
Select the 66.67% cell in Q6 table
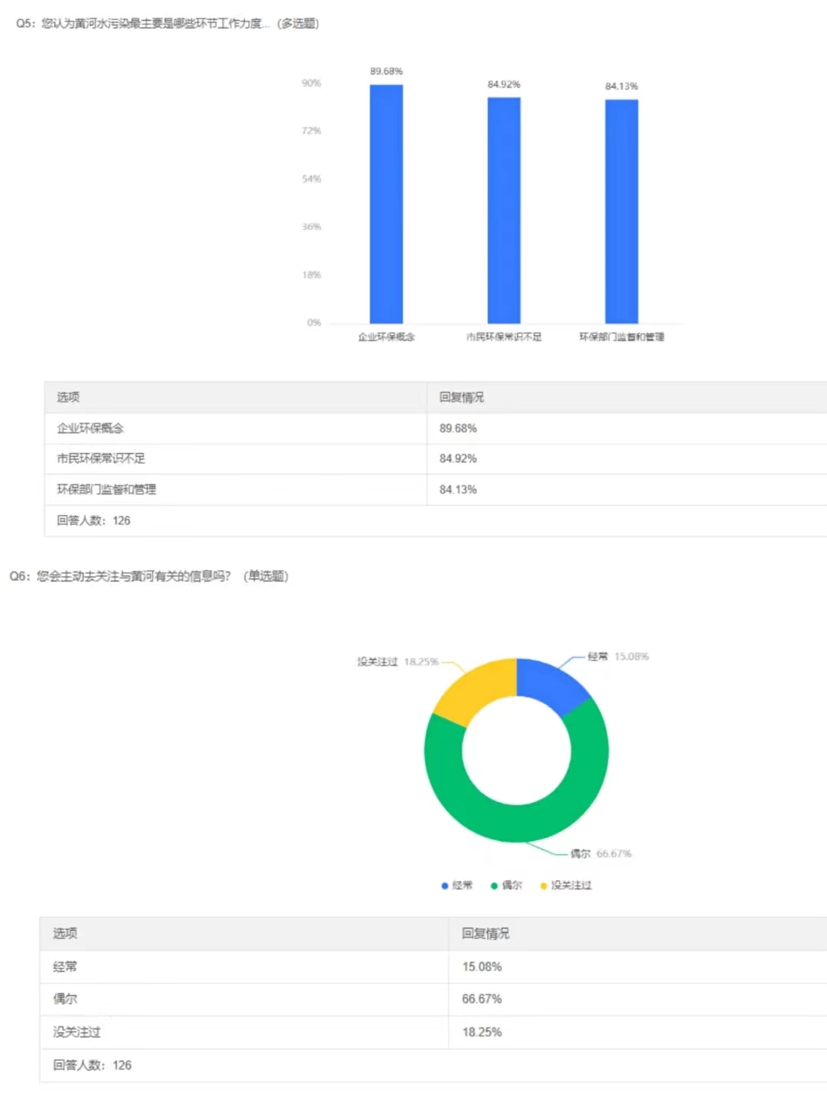[482, 999]
